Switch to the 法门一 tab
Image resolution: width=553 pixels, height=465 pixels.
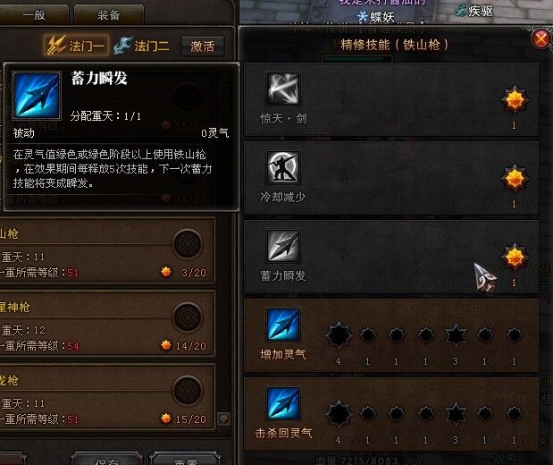click(x=76, y=46)
